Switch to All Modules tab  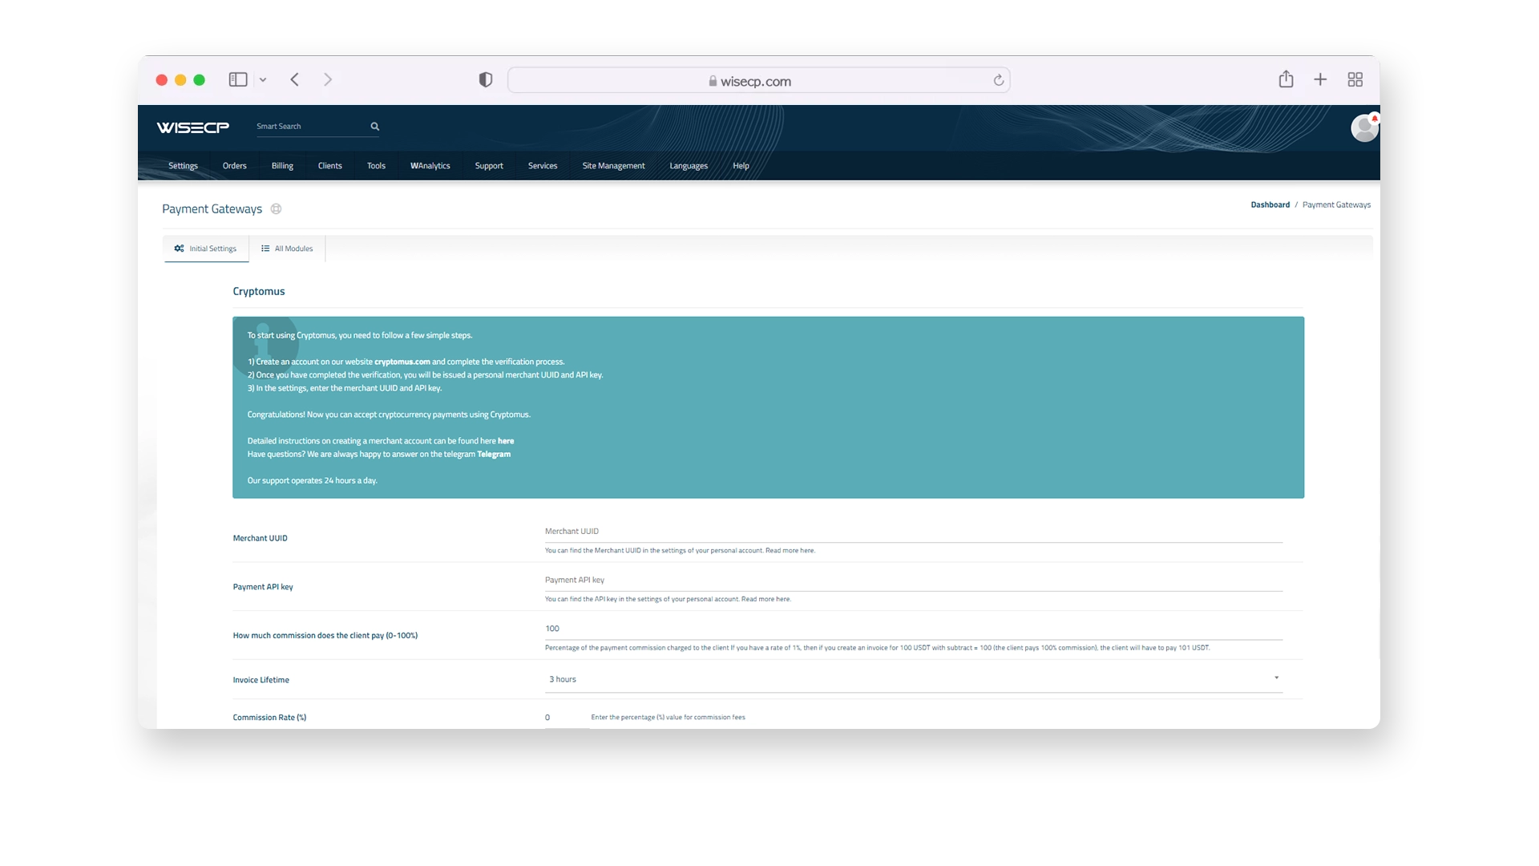pos(287,249)
